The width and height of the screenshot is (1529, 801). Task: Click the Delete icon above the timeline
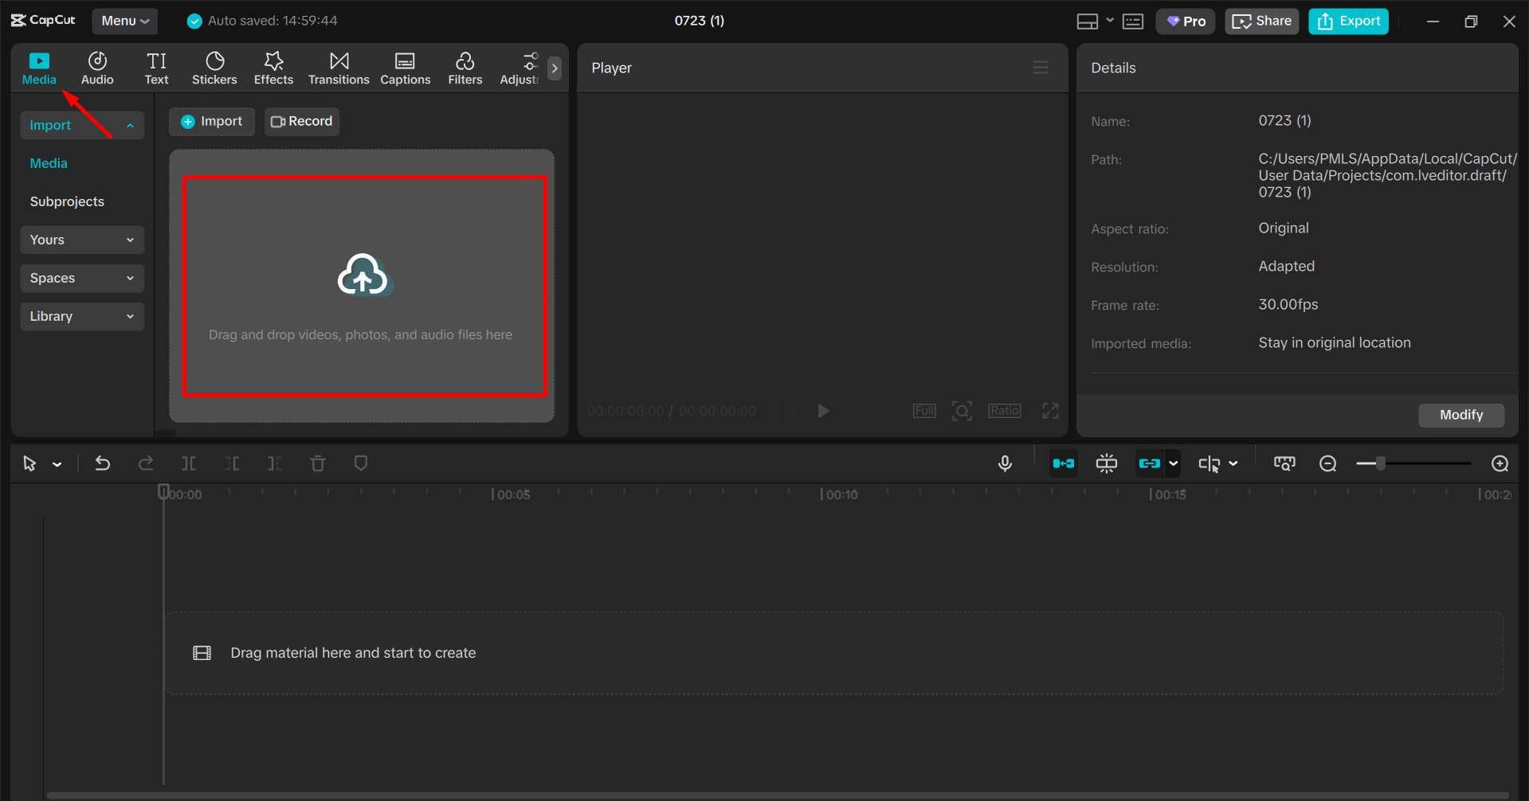coord(317,463)
